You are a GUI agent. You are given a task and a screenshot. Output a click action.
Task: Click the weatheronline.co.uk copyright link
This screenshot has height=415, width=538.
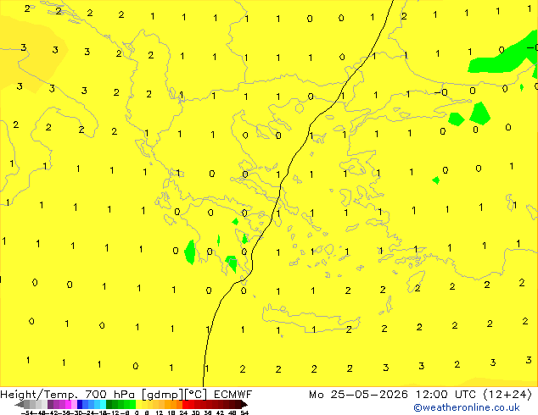[x=467, y=407]
